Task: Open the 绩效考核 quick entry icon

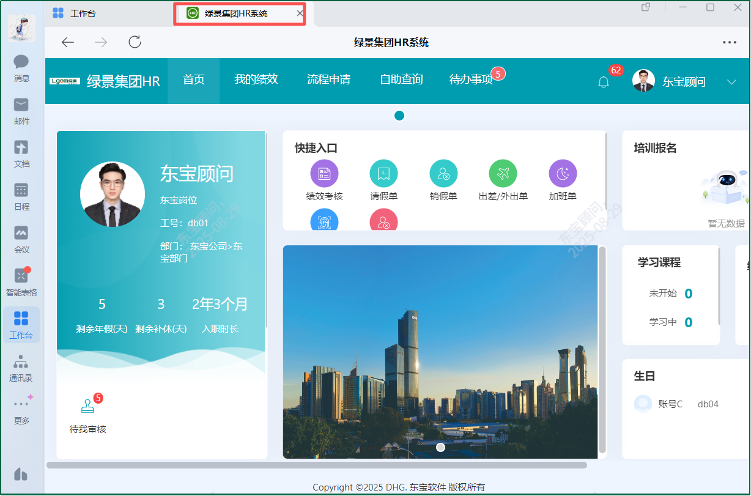Action: pos(324,174)
